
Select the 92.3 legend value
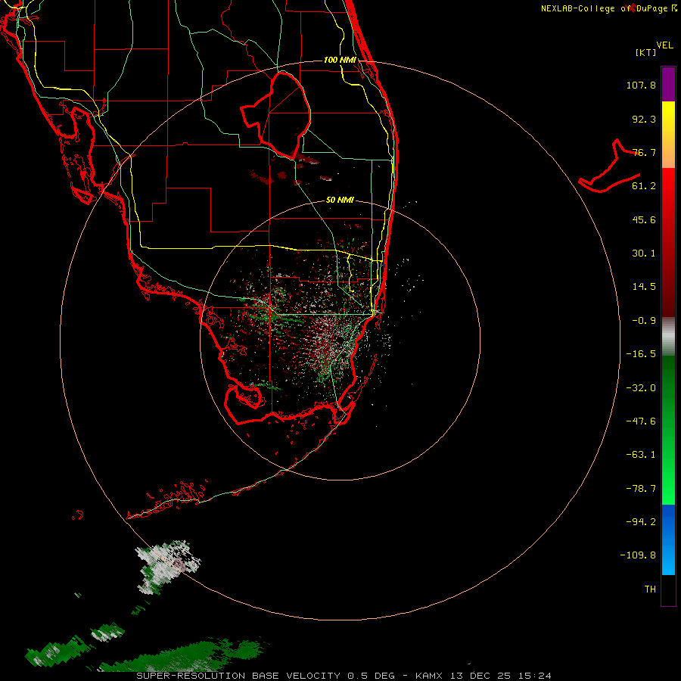coord(644,119)
